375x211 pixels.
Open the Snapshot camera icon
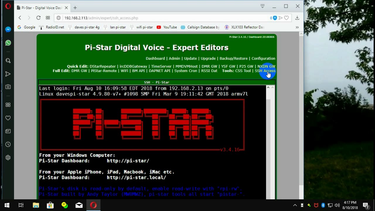pyautogui.click(x=8, y=87)
